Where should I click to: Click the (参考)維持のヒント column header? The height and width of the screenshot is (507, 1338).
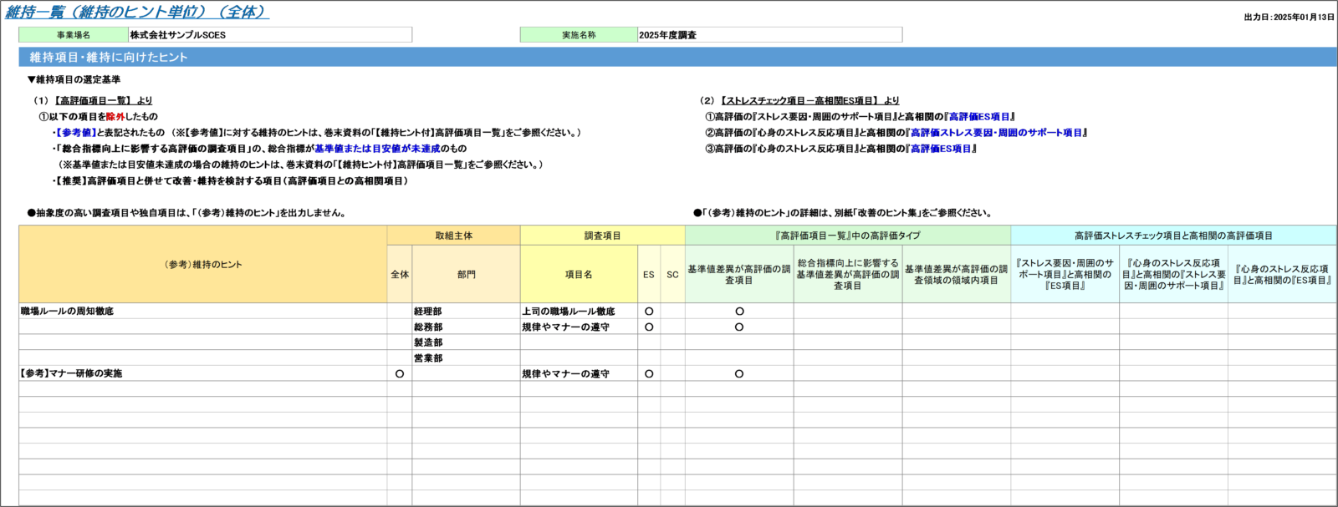point(203,264)
